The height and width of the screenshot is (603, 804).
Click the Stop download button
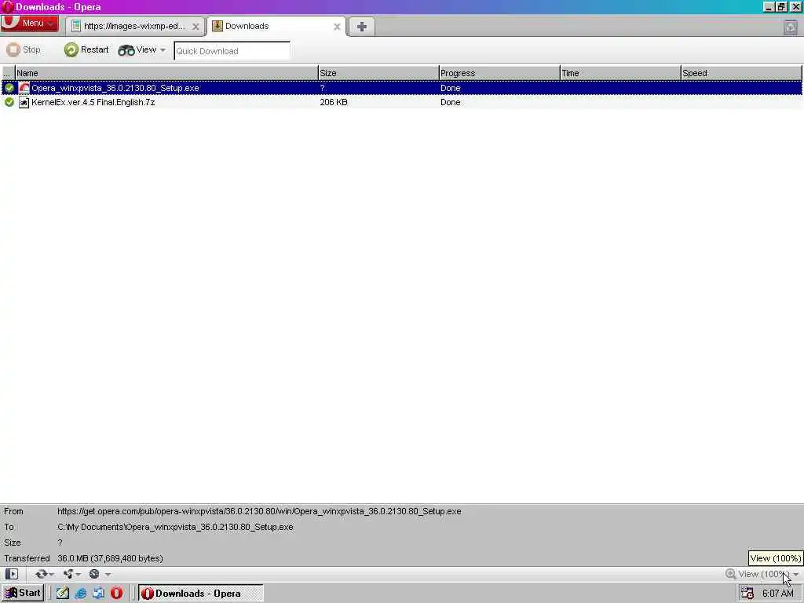point(24,49)
